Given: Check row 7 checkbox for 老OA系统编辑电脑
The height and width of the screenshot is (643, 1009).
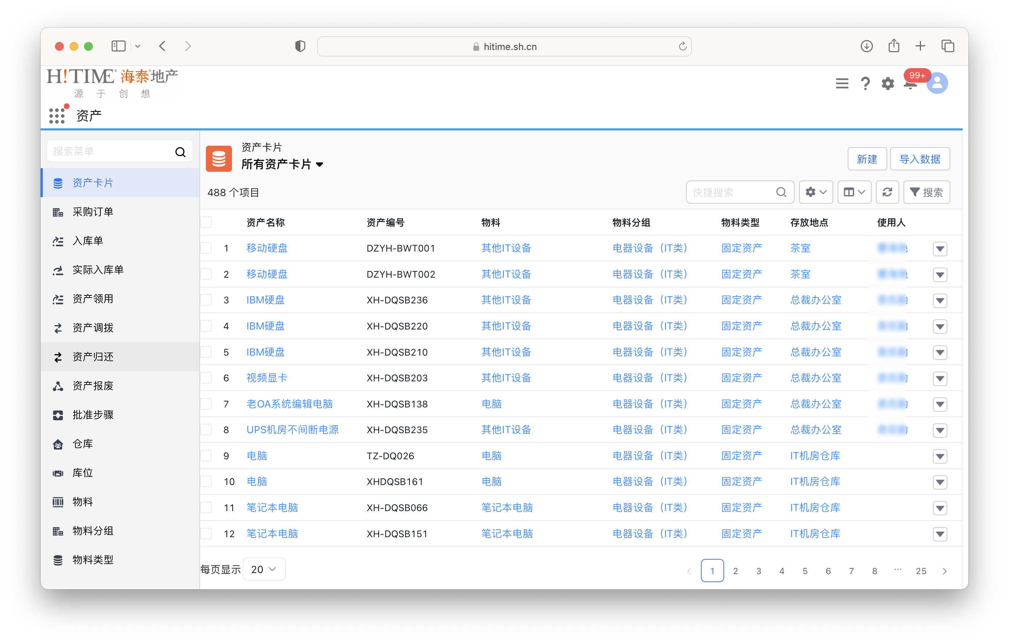Looking at the screenshot, I should [x=206, y=404].
